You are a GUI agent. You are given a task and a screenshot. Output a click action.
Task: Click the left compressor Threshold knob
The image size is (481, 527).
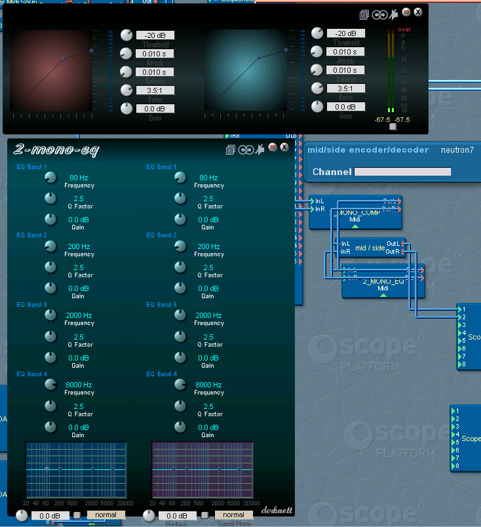click(126, 35)
